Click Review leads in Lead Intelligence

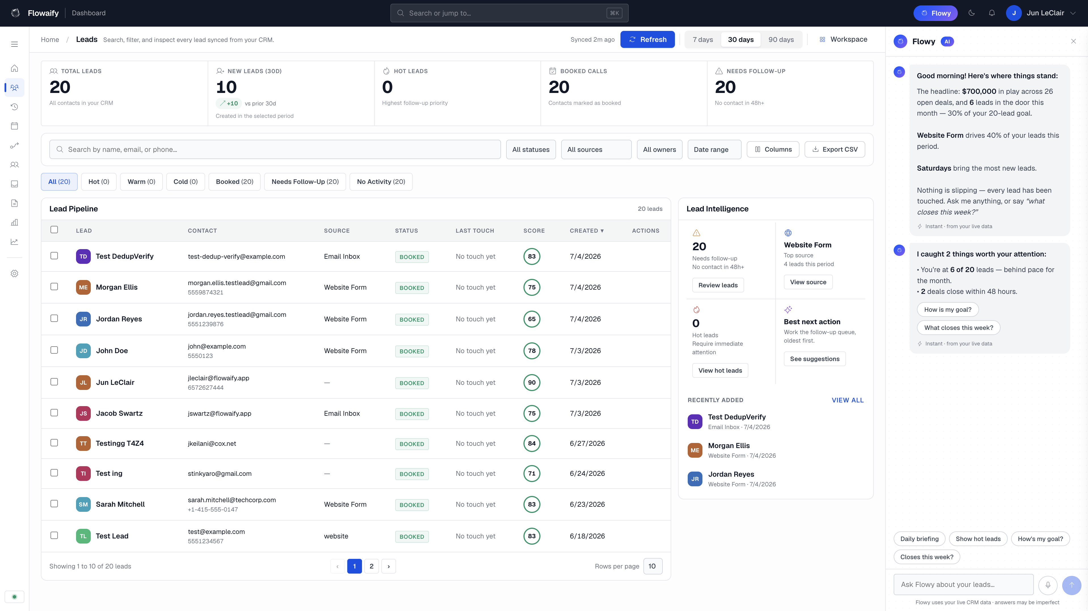[x=718, y=285]
